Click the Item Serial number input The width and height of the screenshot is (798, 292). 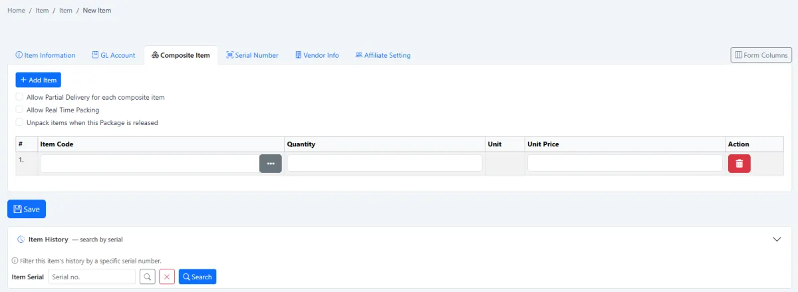pos(92,277)
